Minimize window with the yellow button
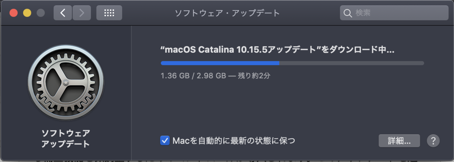Screen dimensions: 454x162 point(27,13)
